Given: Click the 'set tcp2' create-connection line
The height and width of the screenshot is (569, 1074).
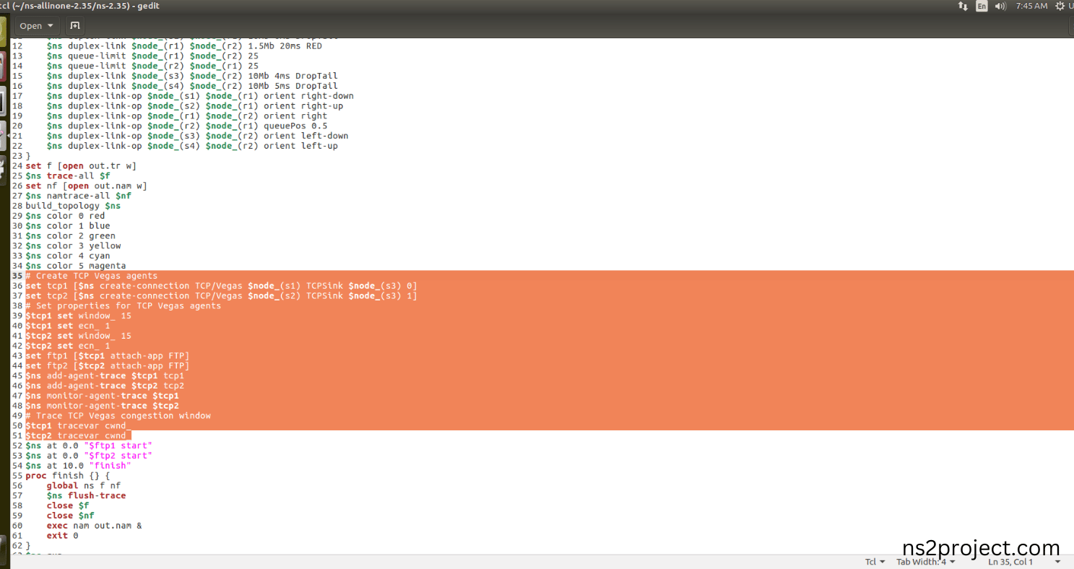Looking at the screenshot, I should pos(221,296).
